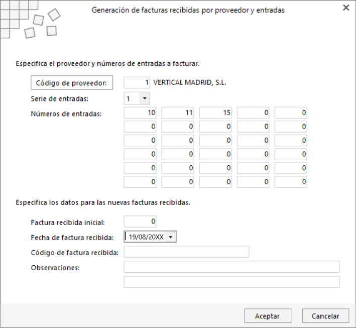
Task: Click the first Observaciones text field
Action: (231, 267)
